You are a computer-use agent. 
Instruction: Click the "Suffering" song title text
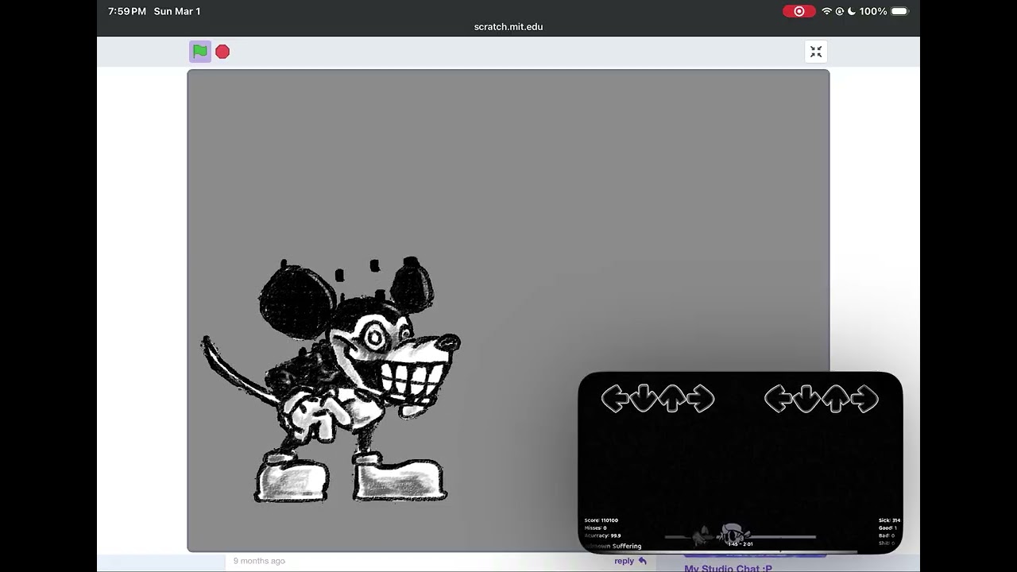coord(627,546)
